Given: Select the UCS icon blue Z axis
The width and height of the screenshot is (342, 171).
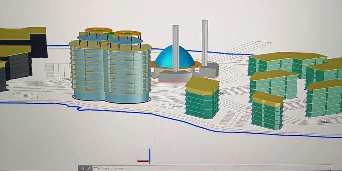Looking at the screenshot, I should click(x=149, y=153).
